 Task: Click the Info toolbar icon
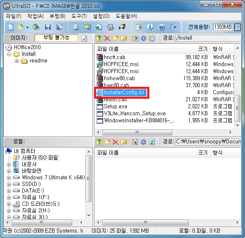(150, 27)
